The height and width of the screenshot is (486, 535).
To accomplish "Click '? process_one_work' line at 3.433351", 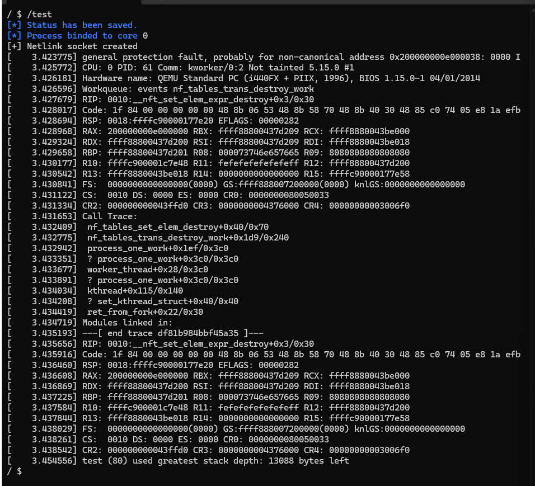I will [123, 259].
